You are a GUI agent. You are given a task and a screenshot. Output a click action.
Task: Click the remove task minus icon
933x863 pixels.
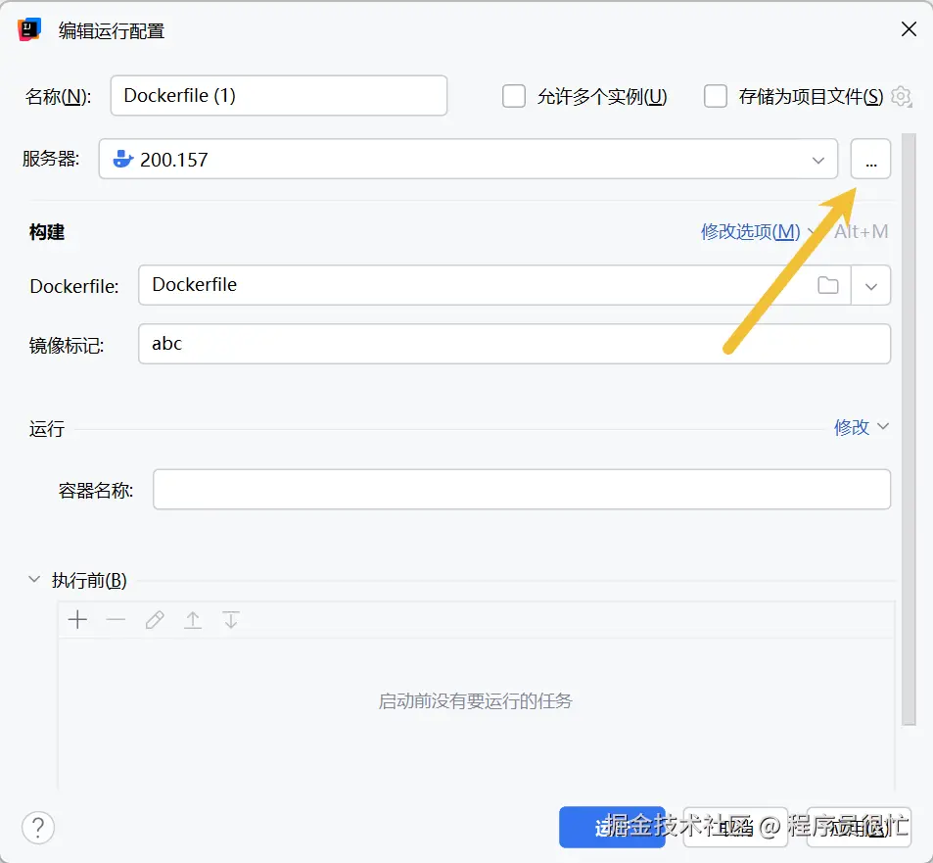(116, 619)
